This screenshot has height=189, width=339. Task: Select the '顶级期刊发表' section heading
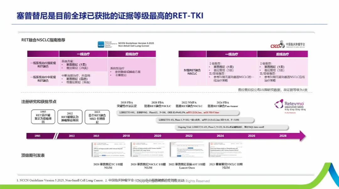[33, 156]
